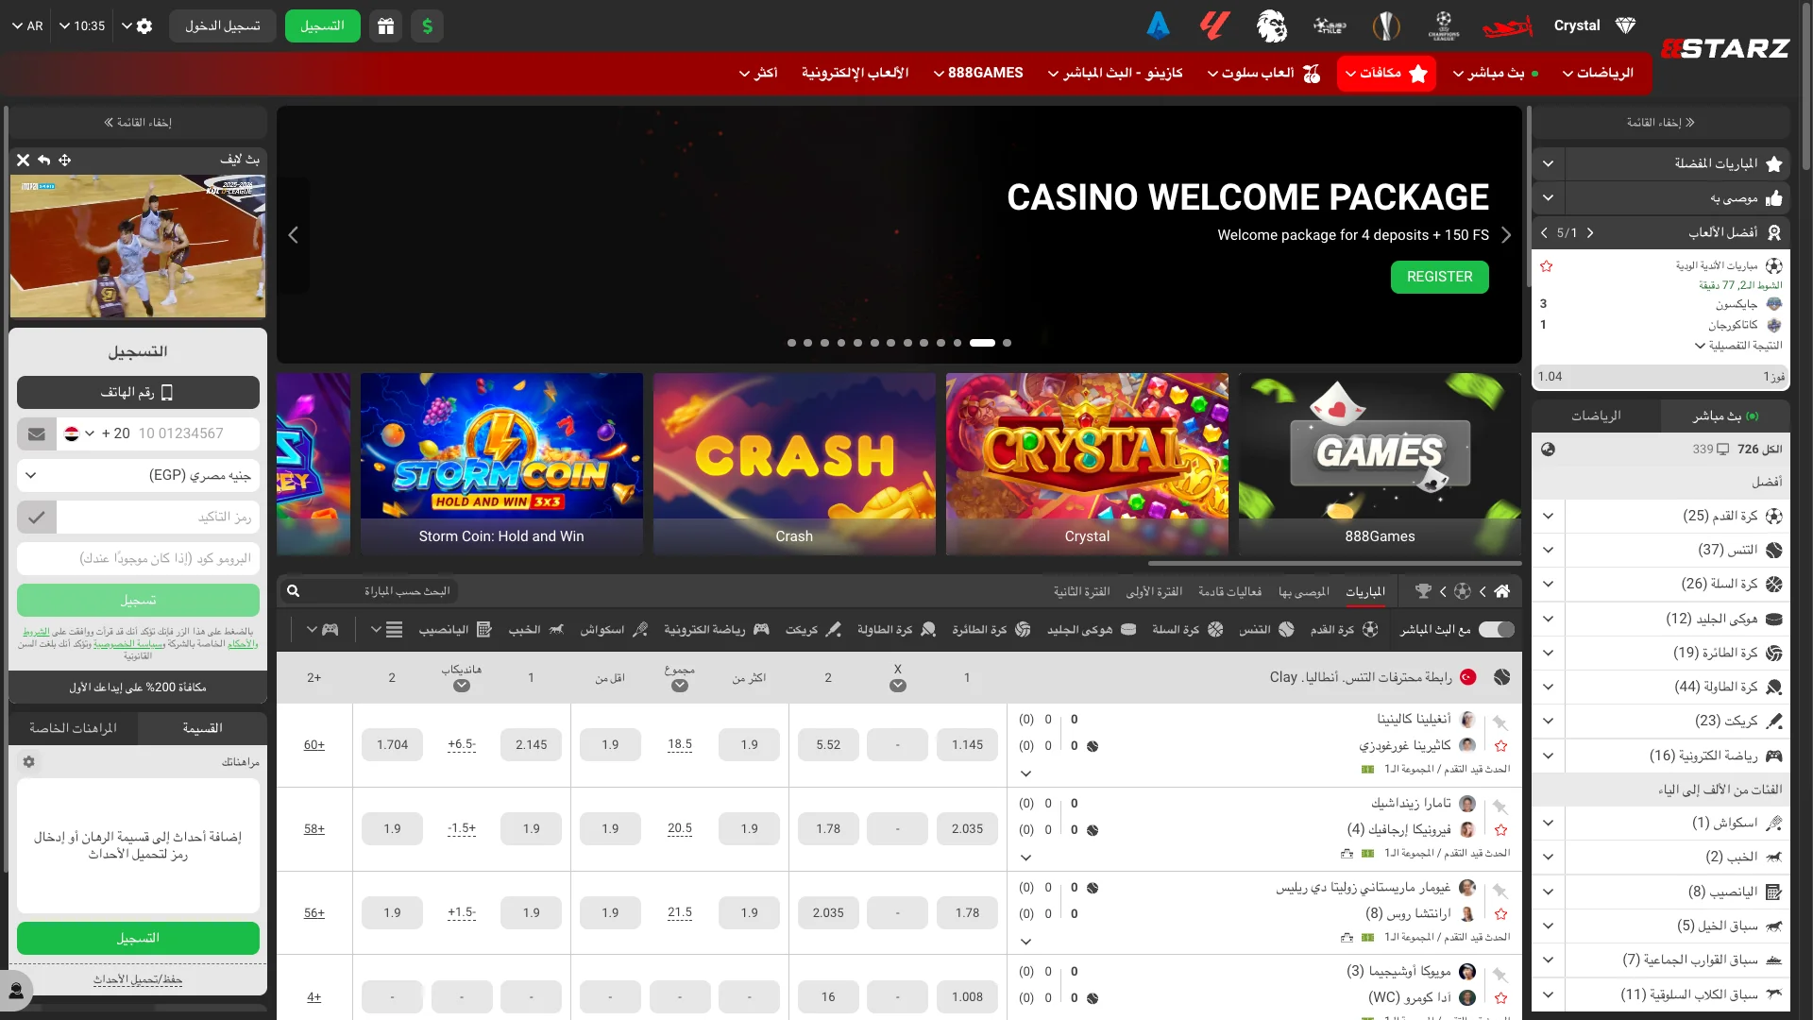Open the gift bonus icon in header
Screen dimensions: 1813x1020
pos(385,26)
